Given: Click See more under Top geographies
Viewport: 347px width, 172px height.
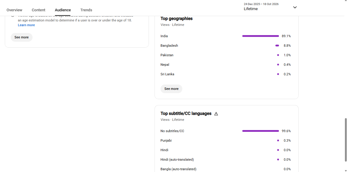Looking at the screenshot, I should pos(171,89).
